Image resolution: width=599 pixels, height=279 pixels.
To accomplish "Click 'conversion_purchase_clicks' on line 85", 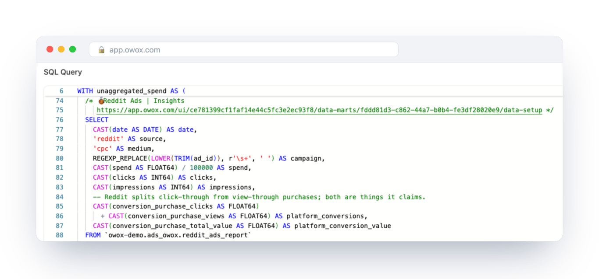I will (x=163, y=206).
